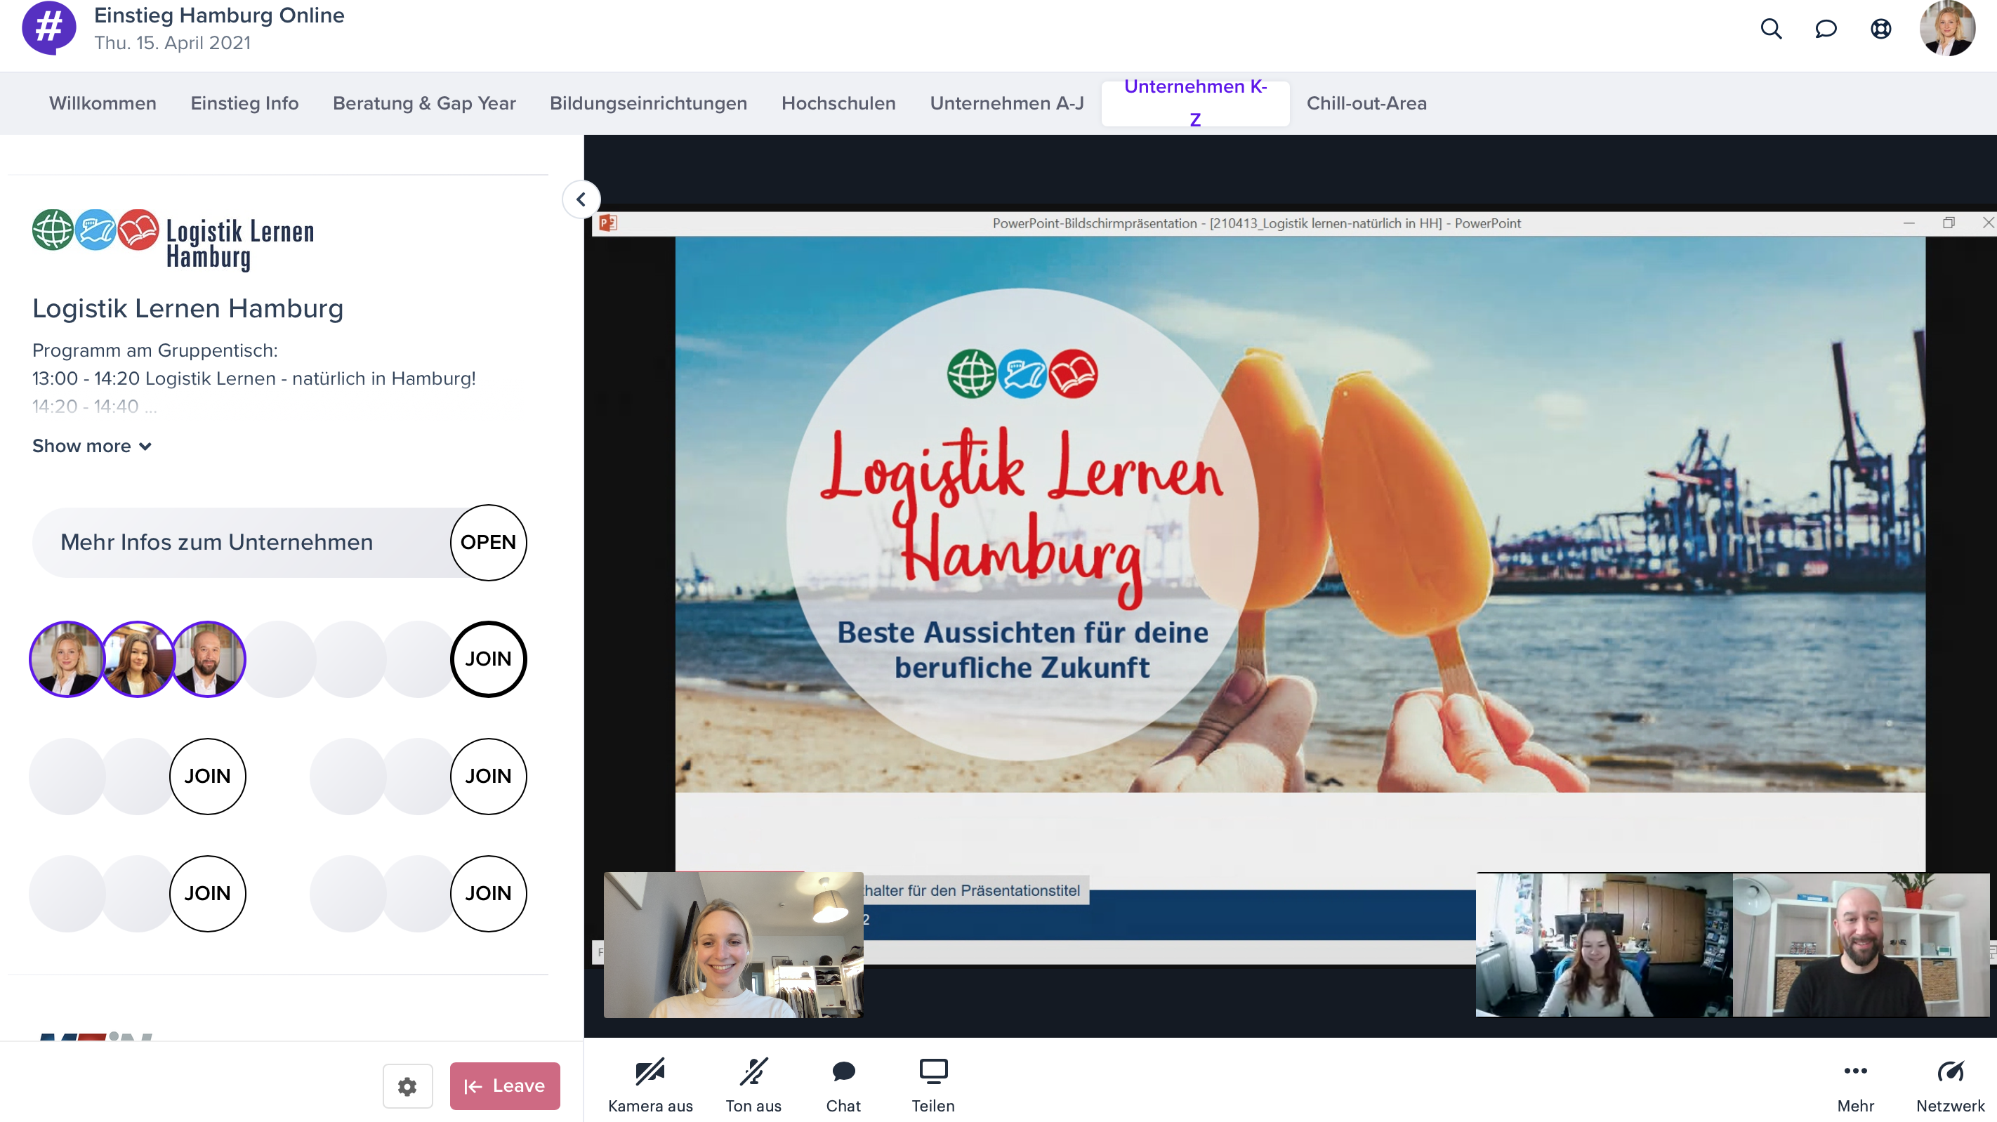Click the bearded man attendee avatar

coord(208,659)
